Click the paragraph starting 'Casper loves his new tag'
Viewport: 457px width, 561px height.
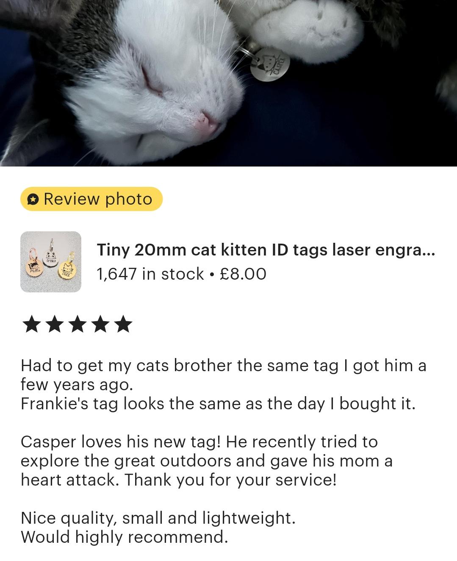[x=207, y=461]
